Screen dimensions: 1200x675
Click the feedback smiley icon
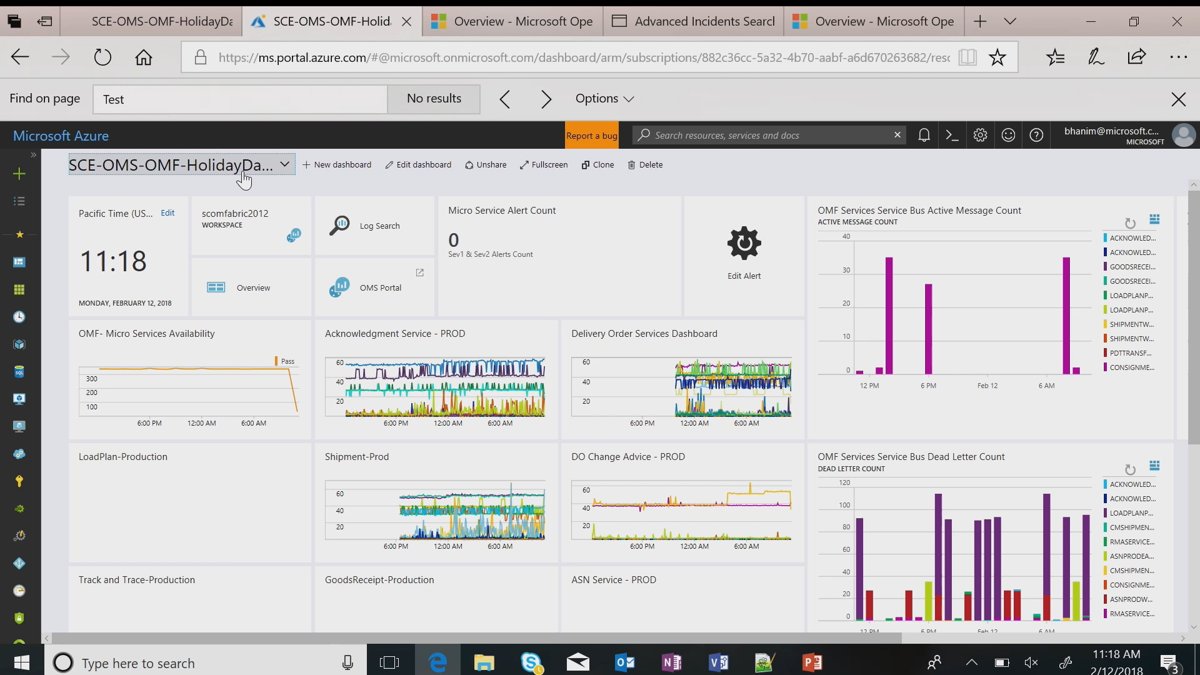(x=1008, y=135)
